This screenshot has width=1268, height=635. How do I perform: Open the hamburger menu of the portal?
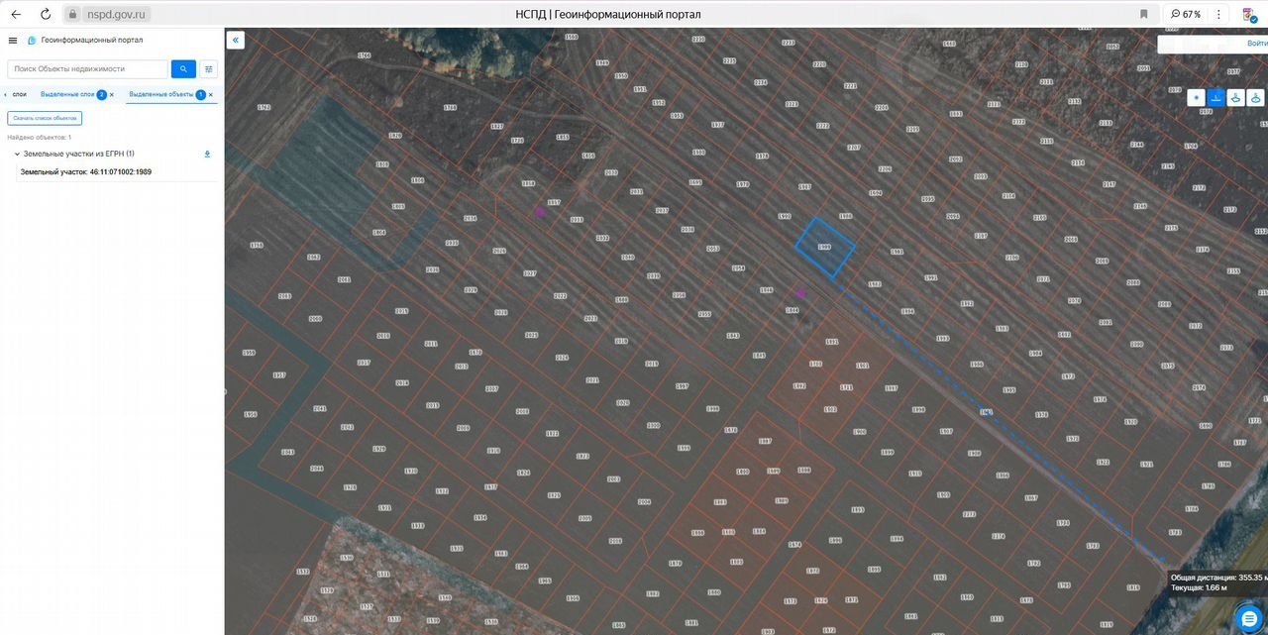(x=12, y=41)
